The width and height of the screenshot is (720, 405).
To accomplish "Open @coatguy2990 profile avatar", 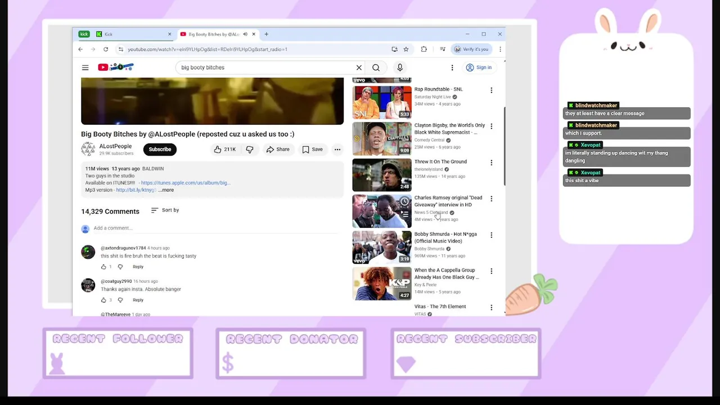I will tap(88, 285).
